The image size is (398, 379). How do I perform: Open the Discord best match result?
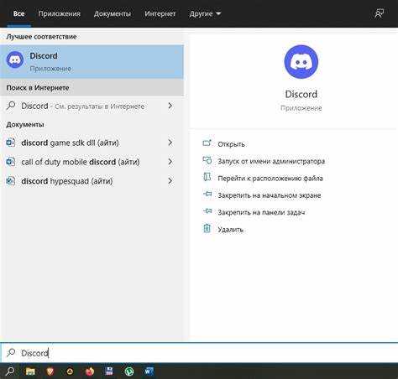(92, 61)
